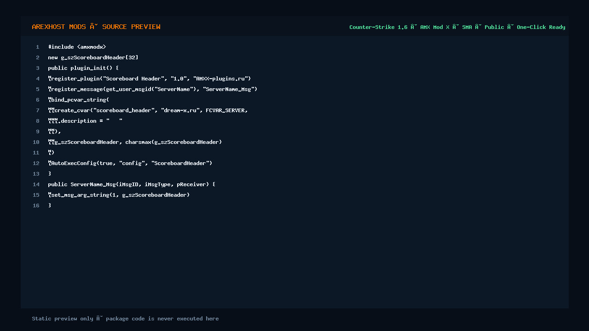Click the 'public plugin_init() {' line
Image resolution: width=589 pixels, height=331 pixels.
pyautogui.click(x=83, y=68)
